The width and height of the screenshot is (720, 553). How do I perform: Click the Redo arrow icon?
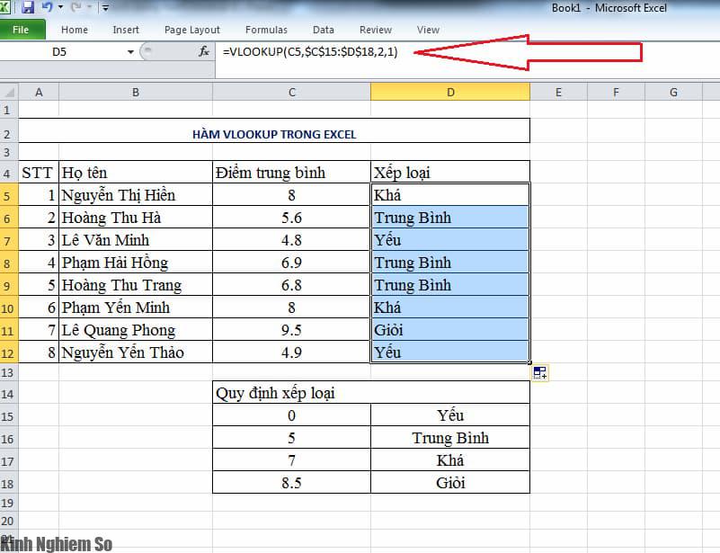point(76,7)
